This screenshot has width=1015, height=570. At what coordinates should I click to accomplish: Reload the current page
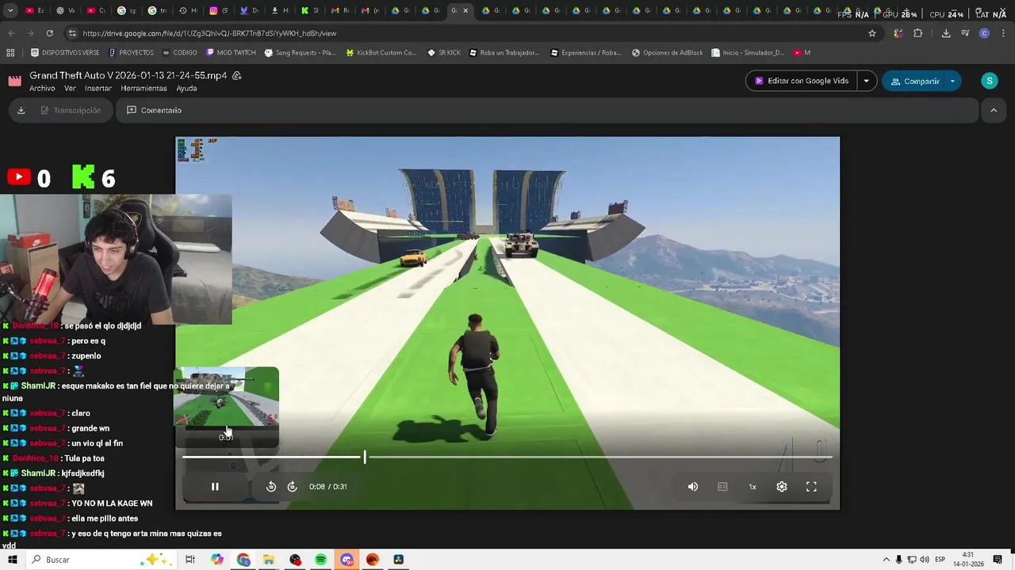pyautogui.click(x=49, y=33)
